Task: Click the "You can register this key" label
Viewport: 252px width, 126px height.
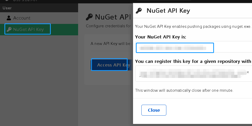Action: click(x=193, y=62)
